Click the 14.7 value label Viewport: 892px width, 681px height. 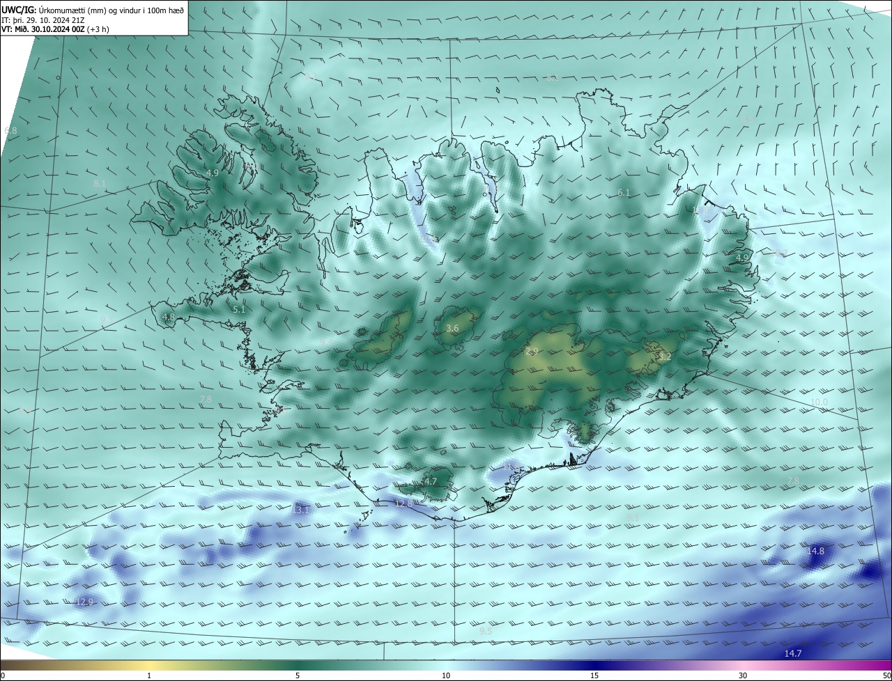click(x=793, y=653)
